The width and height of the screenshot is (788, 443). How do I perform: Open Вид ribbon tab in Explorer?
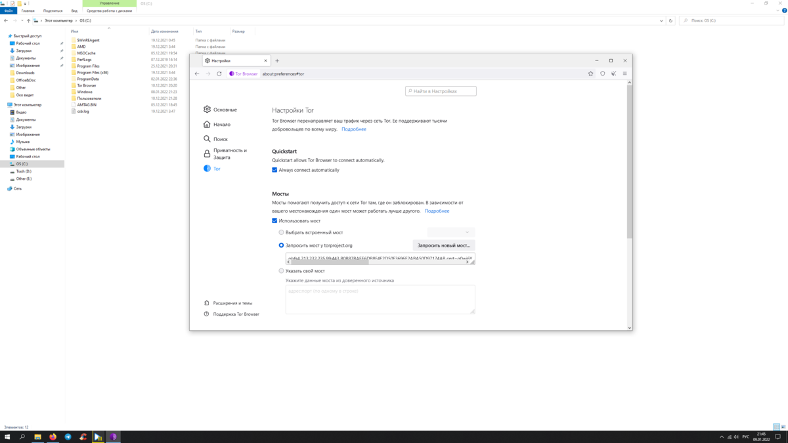(74, 11)
